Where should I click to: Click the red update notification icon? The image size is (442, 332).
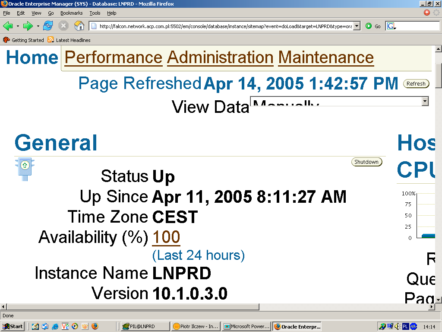coord(427,13)
